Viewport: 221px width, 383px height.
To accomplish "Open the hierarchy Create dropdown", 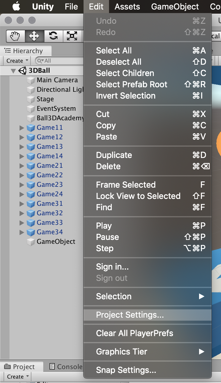I will pyautogui.click(x=17, y=61).
